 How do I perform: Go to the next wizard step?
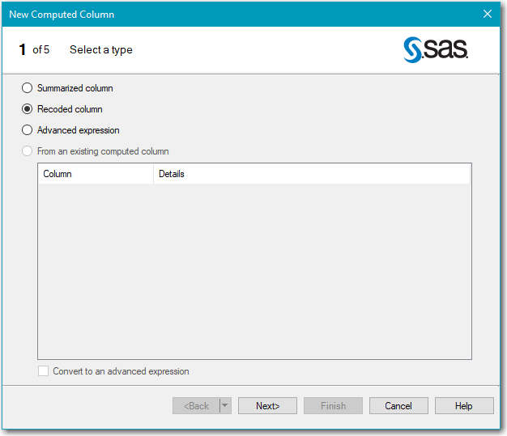coord(267,406)
